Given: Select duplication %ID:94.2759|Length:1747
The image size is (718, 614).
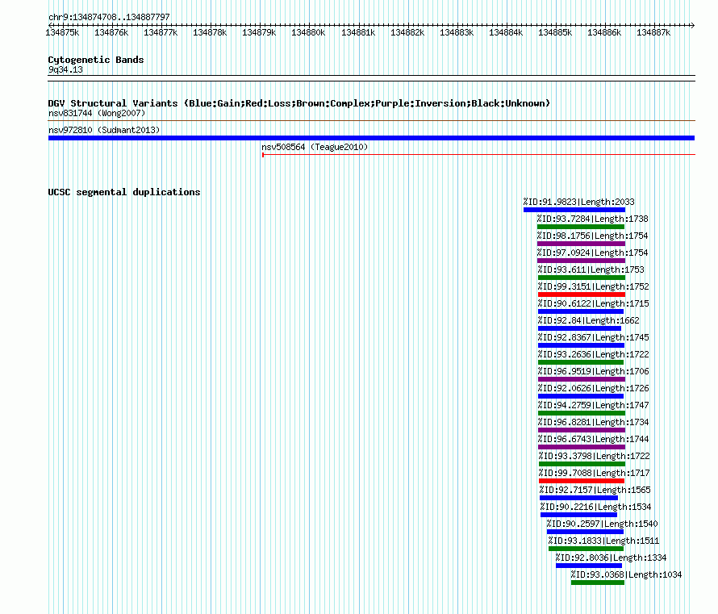Looking at the screenshot, I should click(x=594, y=405).
